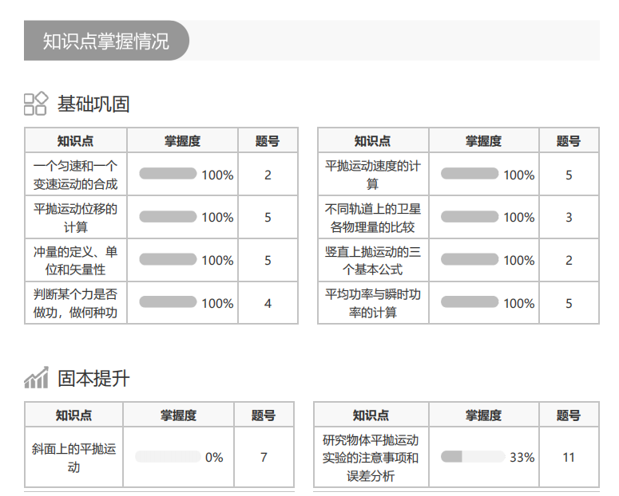Open knowledge point 判断某个力是否做功

click(x=76, y=304)
